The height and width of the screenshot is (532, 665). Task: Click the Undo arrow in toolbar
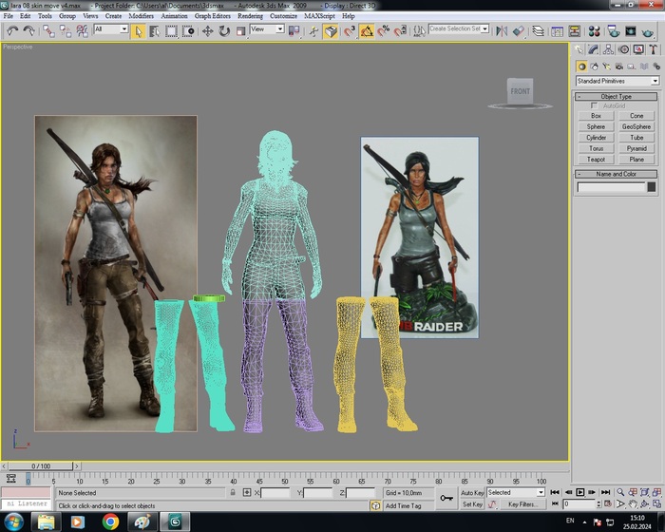click(11, 30)
